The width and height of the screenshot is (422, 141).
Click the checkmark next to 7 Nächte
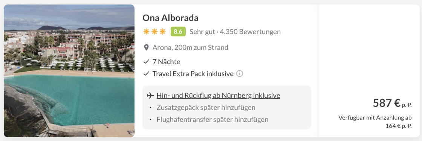[146, 61]
